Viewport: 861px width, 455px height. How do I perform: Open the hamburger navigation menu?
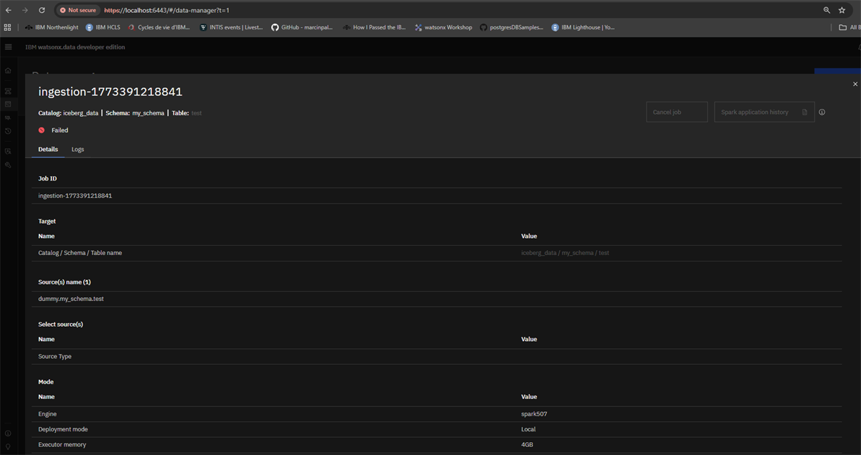(x=8, y=47)
